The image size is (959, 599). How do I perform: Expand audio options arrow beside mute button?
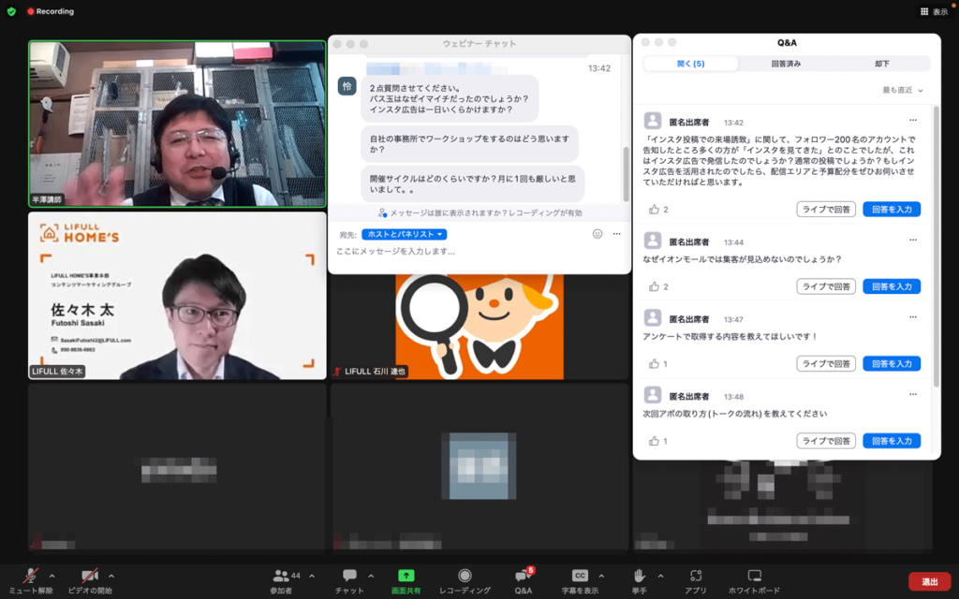click(52, 575)
